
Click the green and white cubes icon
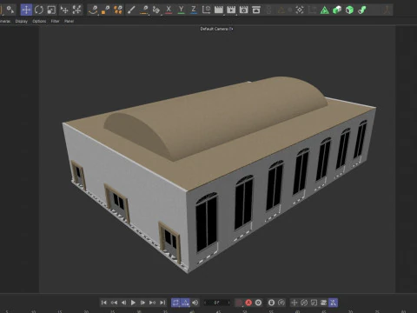point(337,10)
